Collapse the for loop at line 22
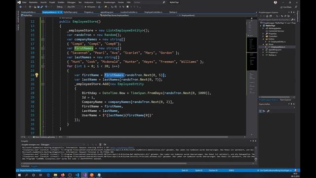Viewport: 316px width, 178px height. (43, 66)
